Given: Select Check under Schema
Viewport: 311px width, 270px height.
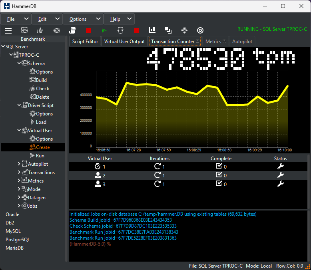Looking at the screenshot, I should tap(39, 88).
